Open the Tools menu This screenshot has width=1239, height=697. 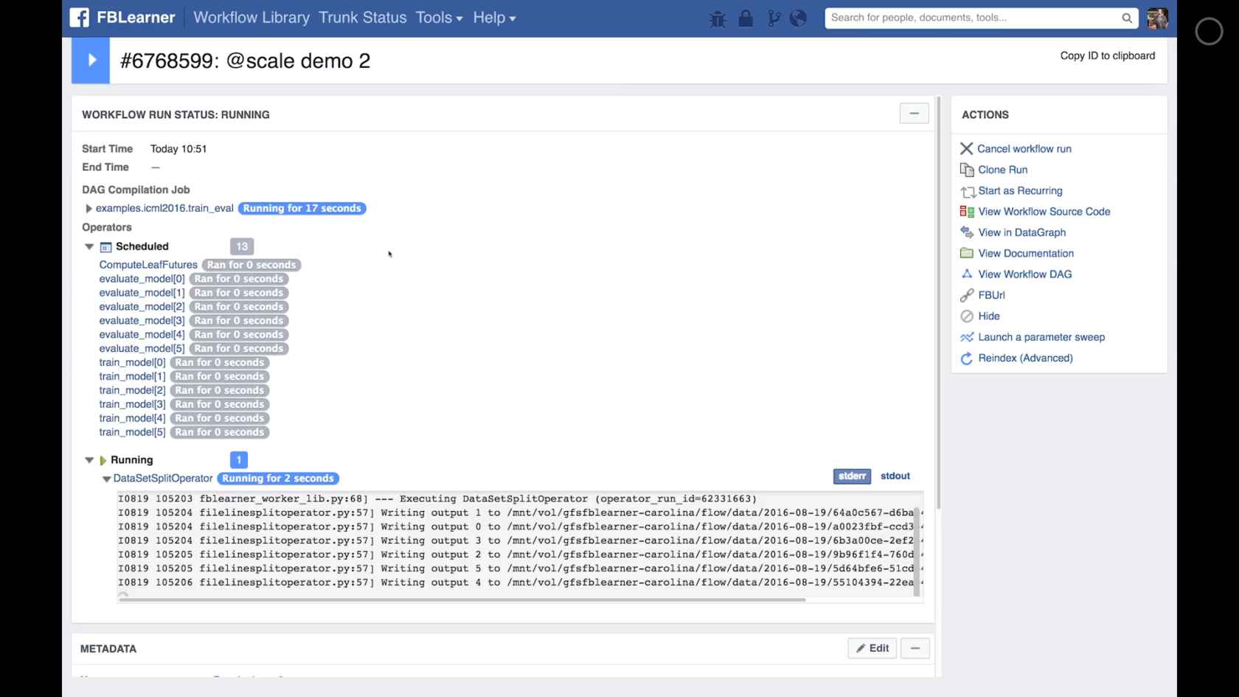[x=438, y=17]
